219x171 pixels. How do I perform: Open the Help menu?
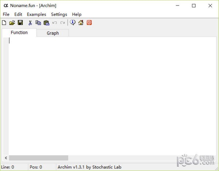(x=77, y=14)
